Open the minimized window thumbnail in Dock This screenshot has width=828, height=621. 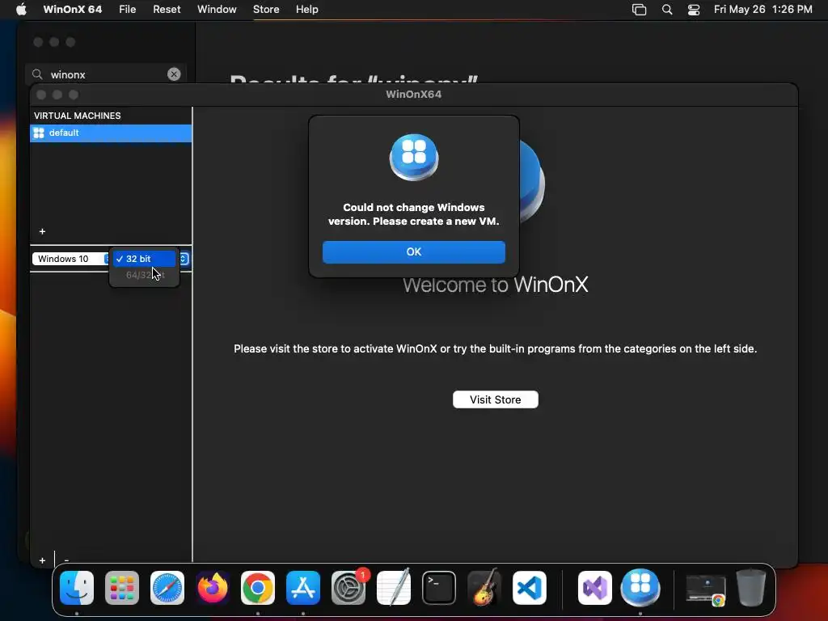click(x=706, y=589)
